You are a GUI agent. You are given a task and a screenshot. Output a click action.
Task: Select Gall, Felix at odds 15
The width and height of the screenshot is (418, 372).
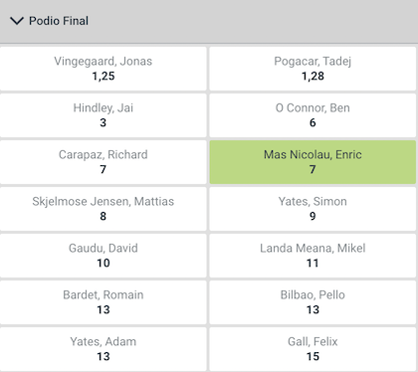click(x=313, y=349)
